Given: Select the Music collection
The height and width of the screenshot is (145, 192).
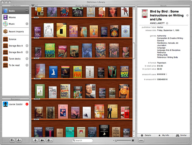Looking at the screenshot, I should (16, 24).
